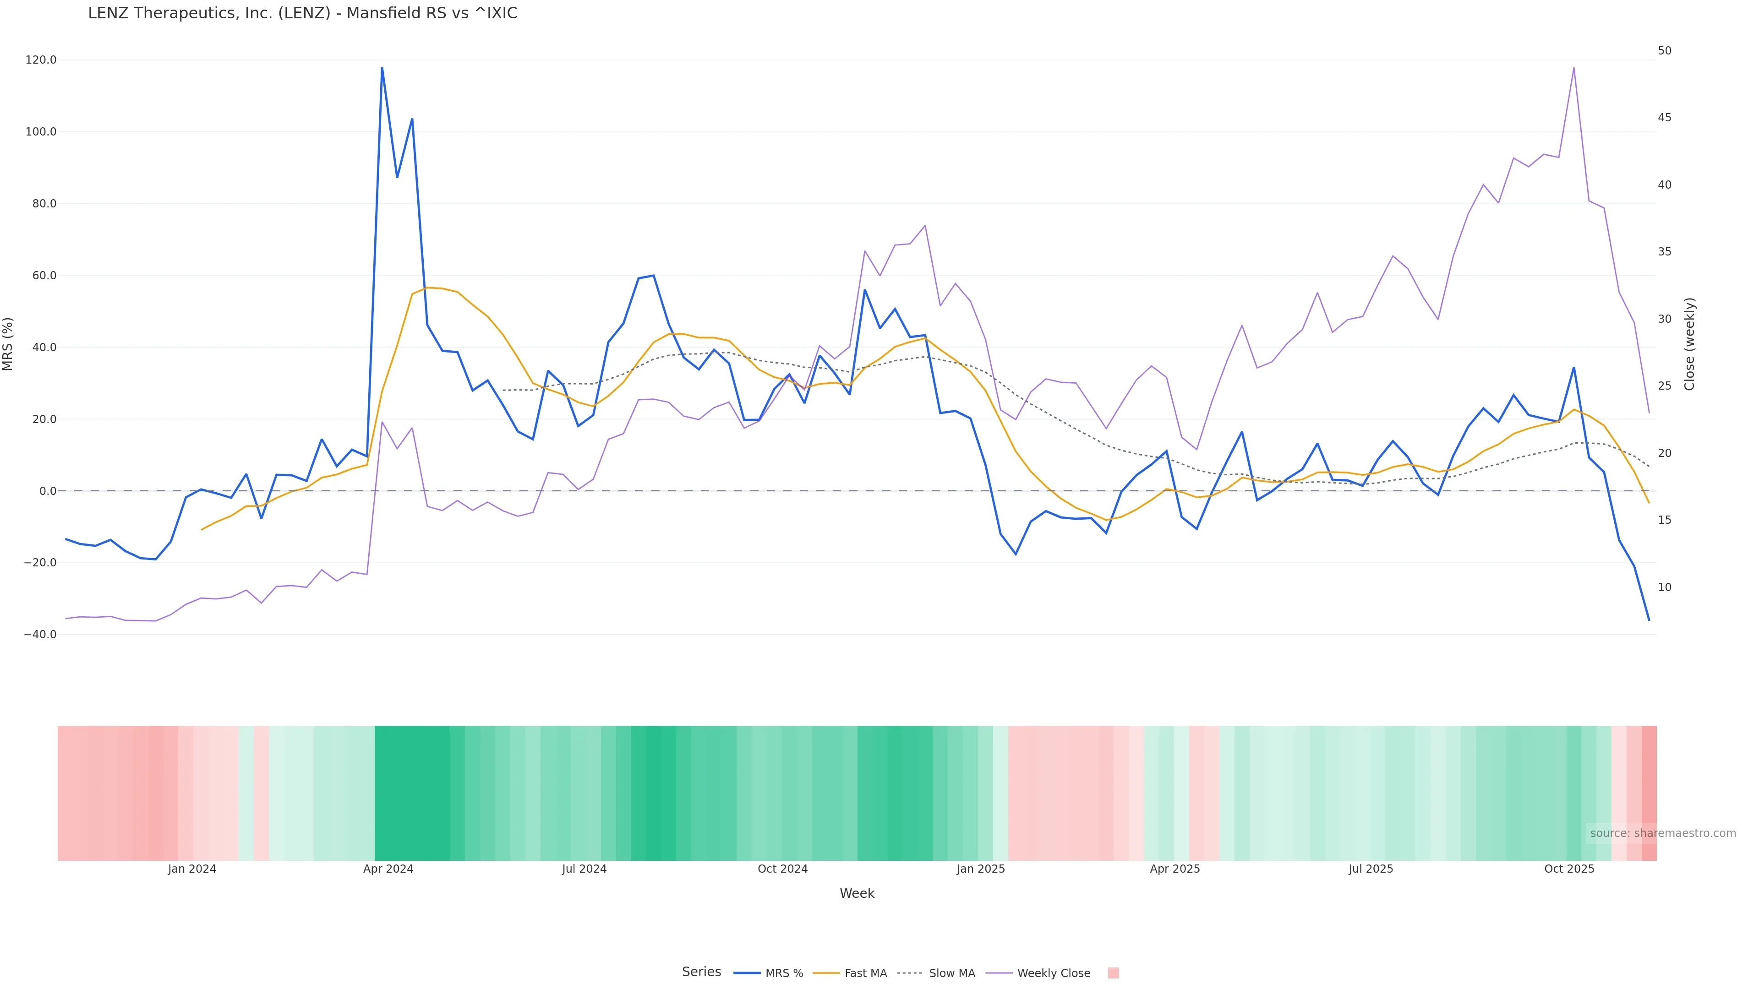The height and width of the screenshot is (989, 1759).
Task: Click the dashed Slow MA legend line icon
Action: 910,973
